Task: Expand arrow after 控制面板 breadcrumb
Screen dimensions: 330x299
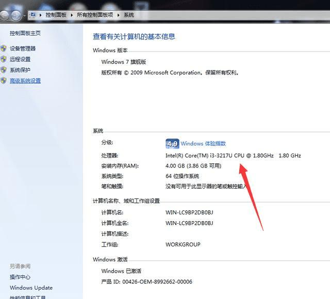Action: tap(72, 15)
